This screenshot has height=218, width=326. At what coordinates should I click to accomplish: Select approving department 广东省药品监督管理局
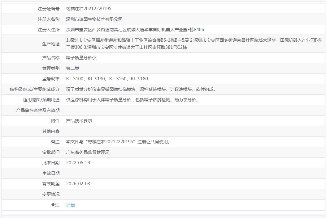[88, 152]
